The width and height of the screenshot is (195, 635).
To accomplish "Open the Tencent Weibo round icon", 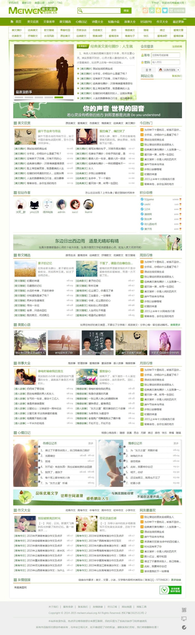I will (152, 10).
